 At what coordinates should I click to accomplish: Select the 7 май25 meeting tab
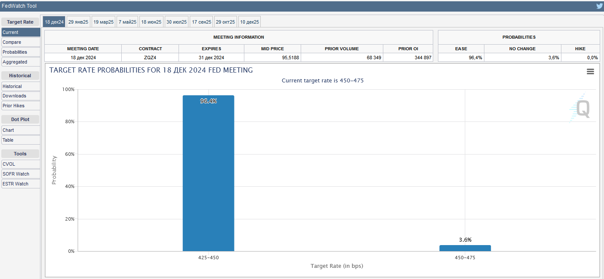(x=127, y=22)
